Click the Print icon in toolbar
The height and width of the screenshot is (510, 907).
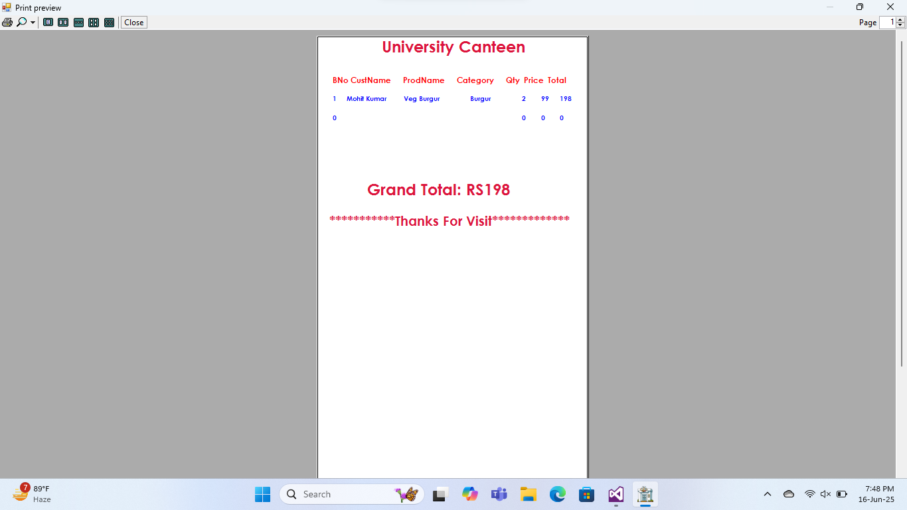coord(7,23)
